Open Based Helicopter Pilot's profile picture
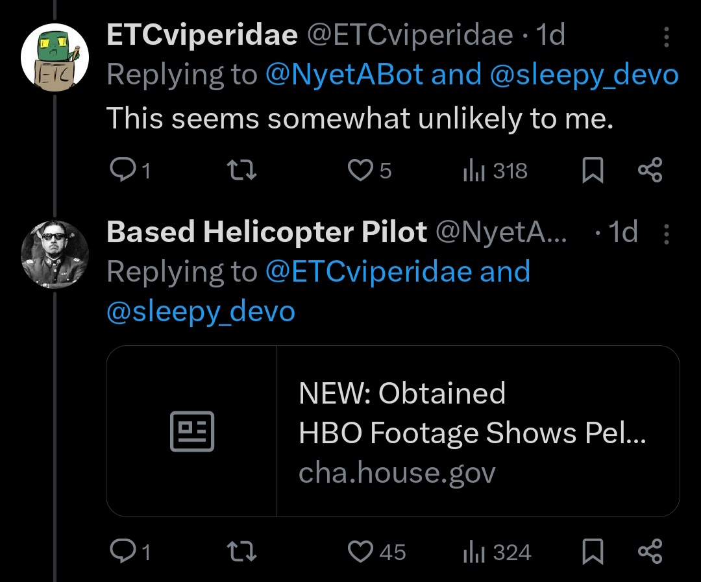701x582 pixels. click(x=55, y=254)
